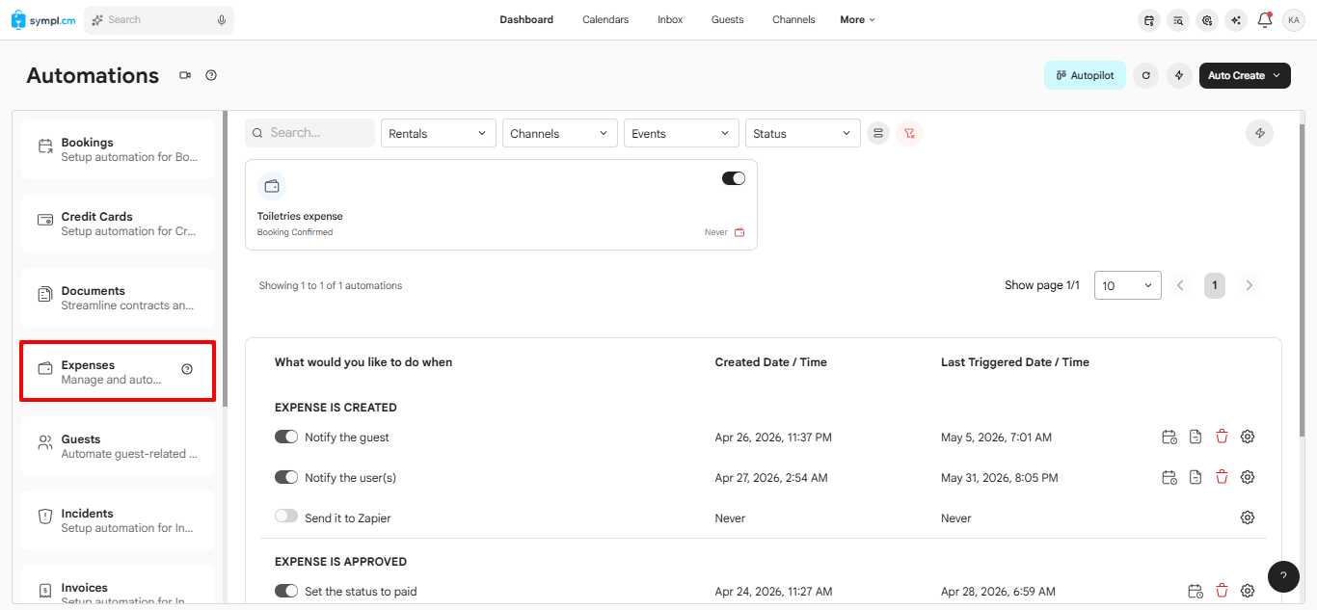Click the red icon on Toiletries expense card
Image resolution: width=1317 pixels, height=610 pixels.
739,232
